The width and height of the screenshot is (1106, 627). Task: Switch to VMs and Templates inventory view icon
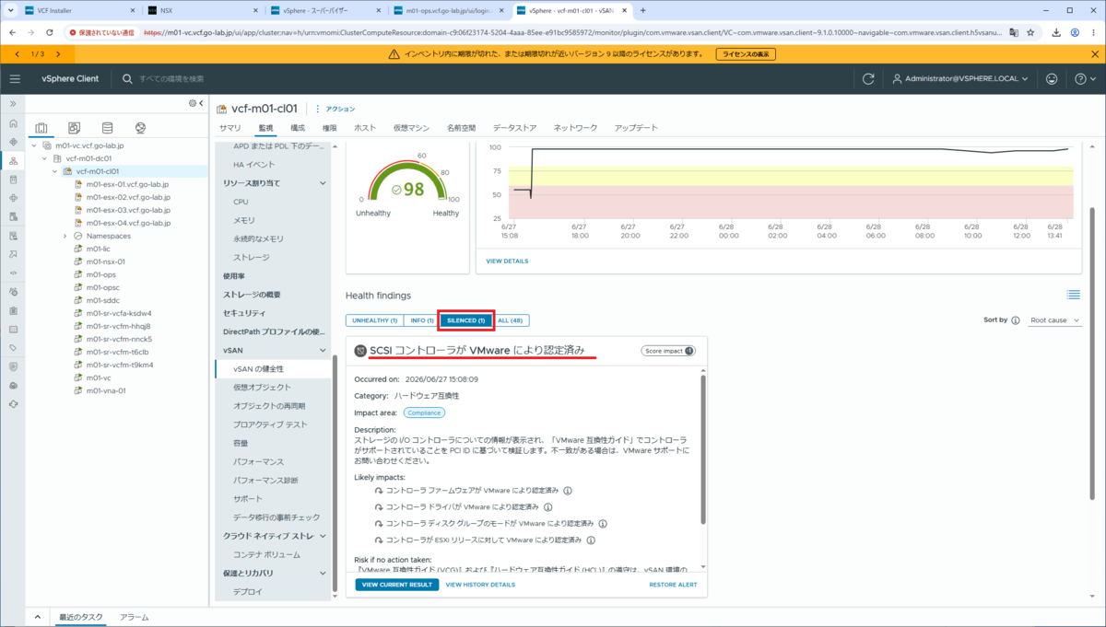click(75, 128)
